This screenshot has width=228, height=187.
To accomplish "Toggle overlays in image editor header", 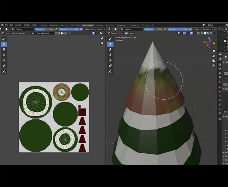I will point(93,33).
